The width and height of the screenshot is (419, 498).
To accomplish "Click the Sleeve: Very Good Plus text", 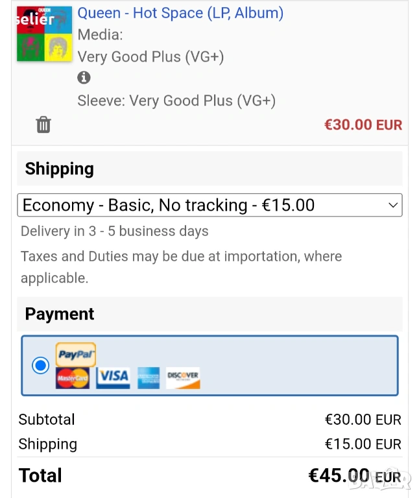I will pyautogui.click(x=176, y=101).
